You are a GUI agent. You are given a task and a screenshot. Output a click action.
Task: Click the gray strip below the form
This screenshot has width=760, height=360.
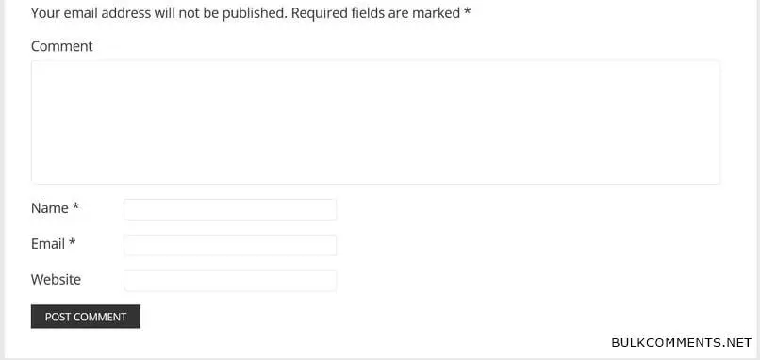tap(380, 359)
